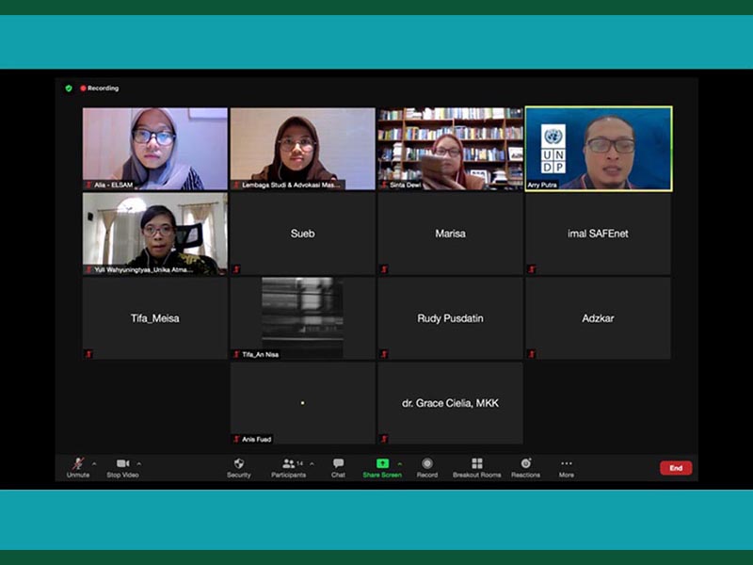Click the muted mic icon on Sueb's tile
This screenshot has height=565, width=753.
pyautogui.click(x=236, y=269)
